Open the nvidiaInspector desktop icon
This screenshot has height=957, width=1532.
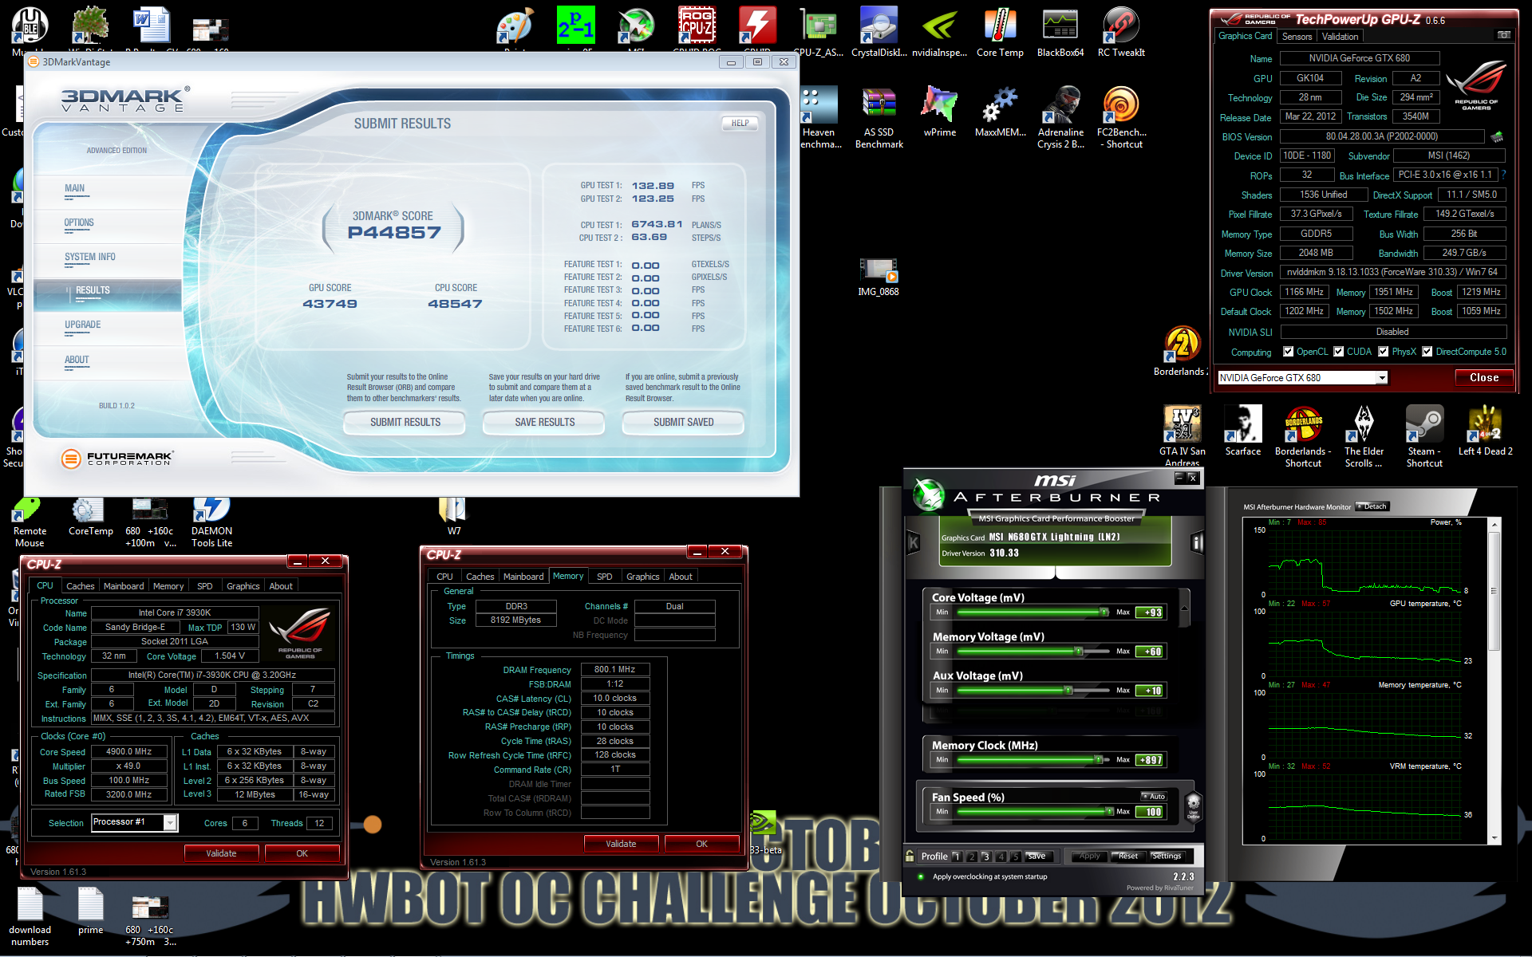[x=939, y=32]
